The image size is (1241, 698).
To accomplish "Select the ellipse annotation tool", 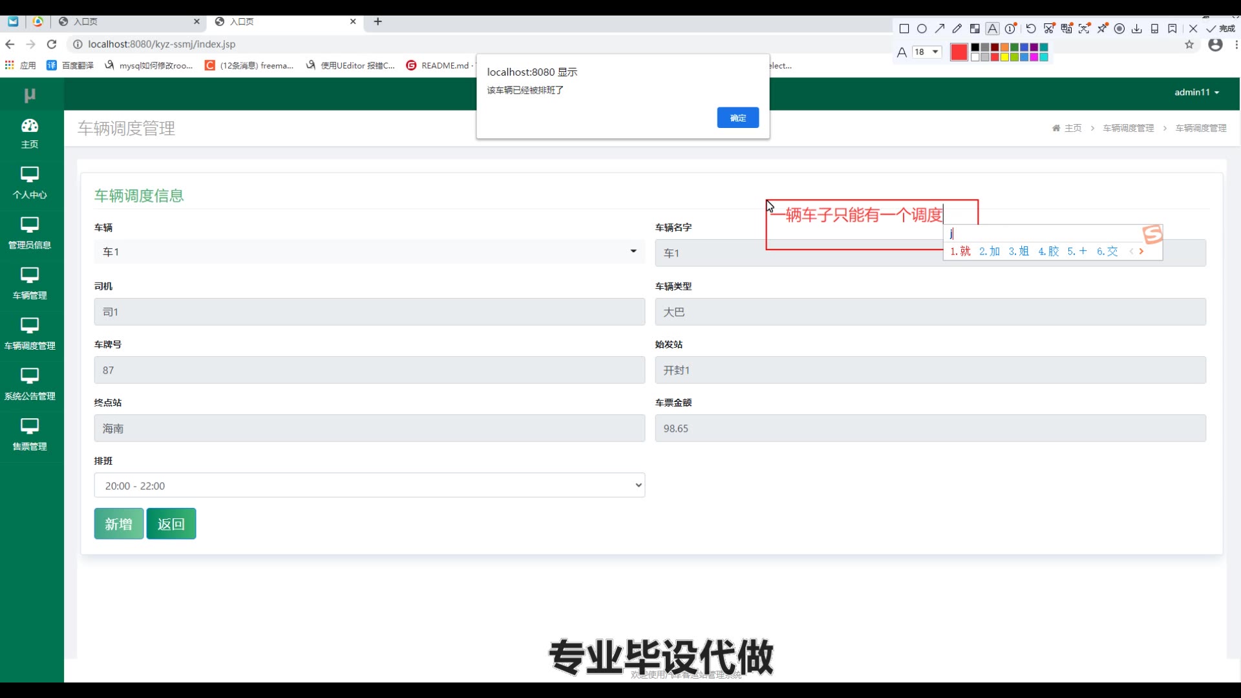I will click(x=922, y=28).
